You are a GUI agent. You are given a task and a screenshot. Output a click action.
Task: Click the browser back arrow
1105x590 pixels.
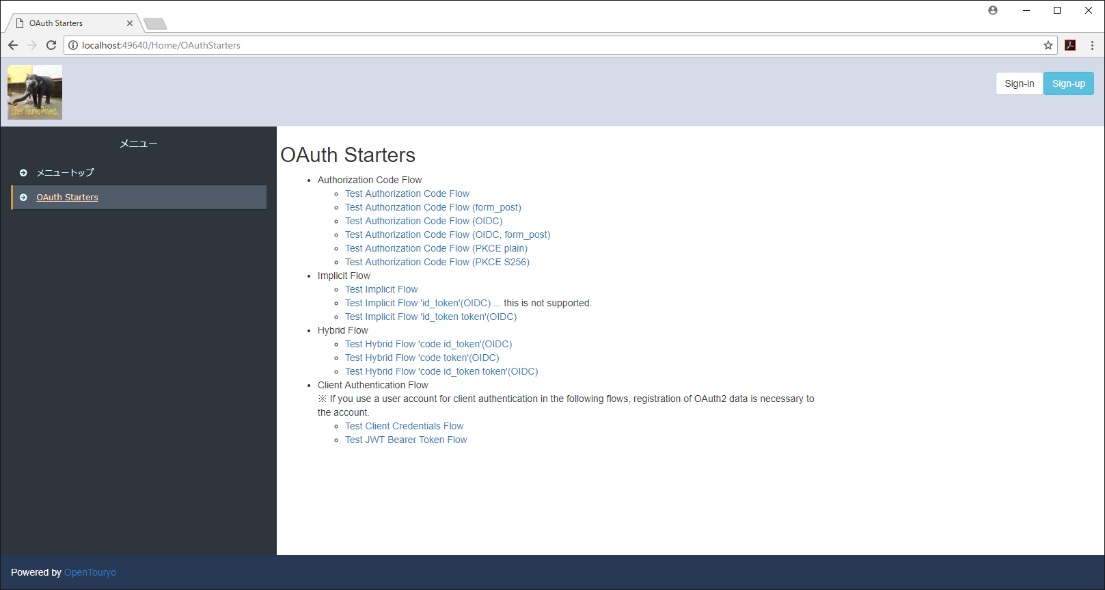13,45
